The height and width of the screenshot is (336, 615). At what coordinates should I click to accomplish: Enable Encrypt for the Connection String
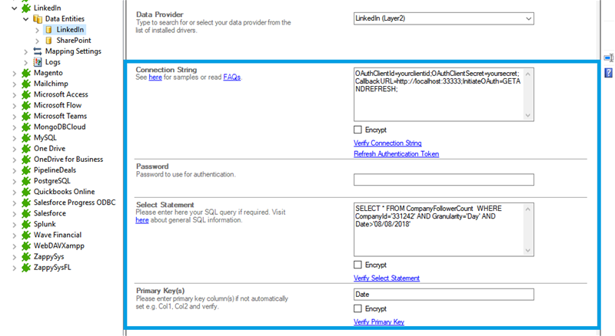357,130
